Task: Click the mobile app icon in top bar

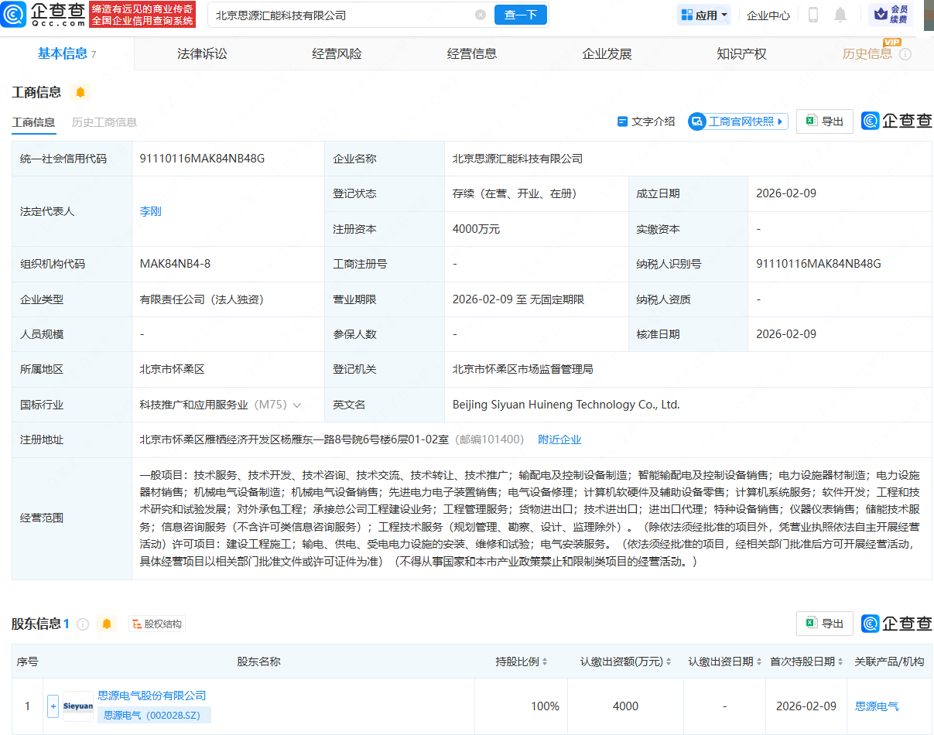Action: (x=813, y=15)
